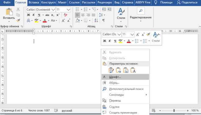Choose Ссылка in context menu
Image resolution: width=201 pixels, height=115 pixels.
[x=125, y=107]
